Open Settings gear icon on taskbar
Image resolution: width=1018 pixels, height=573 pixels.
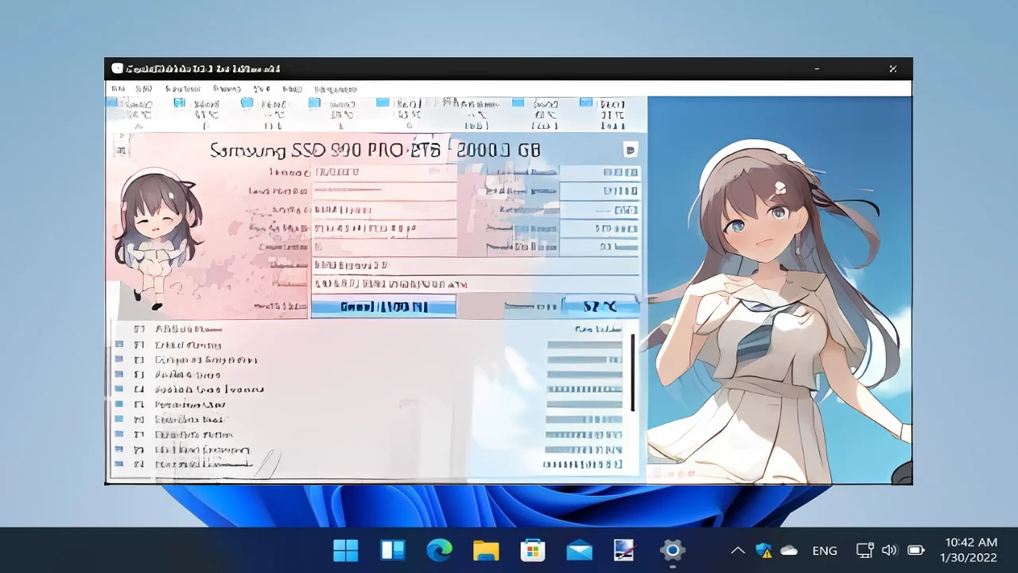click(672, 550)
